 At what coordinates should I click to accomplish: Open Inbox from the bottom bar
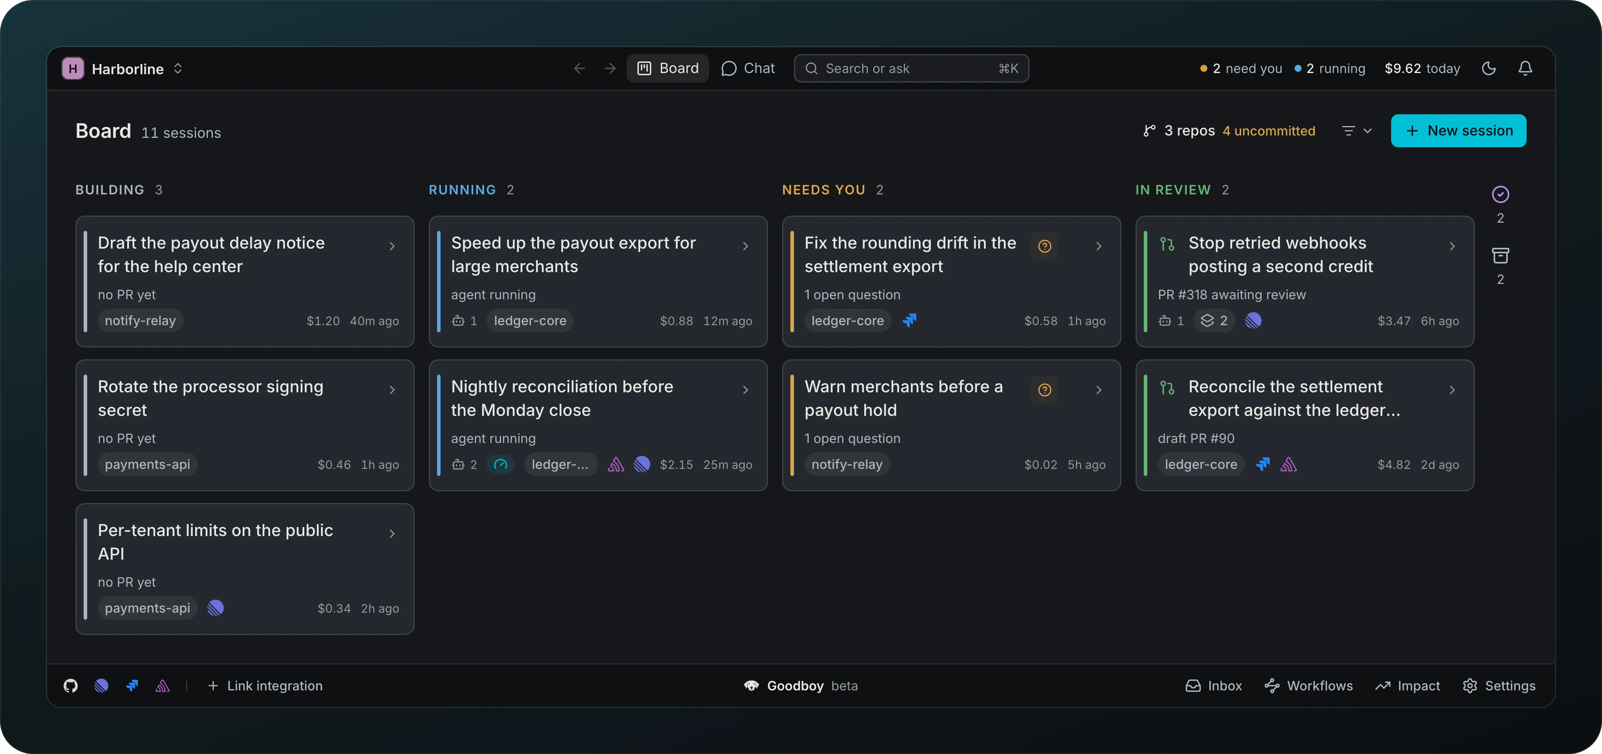pyautogui.click(x=1213, y=686)
